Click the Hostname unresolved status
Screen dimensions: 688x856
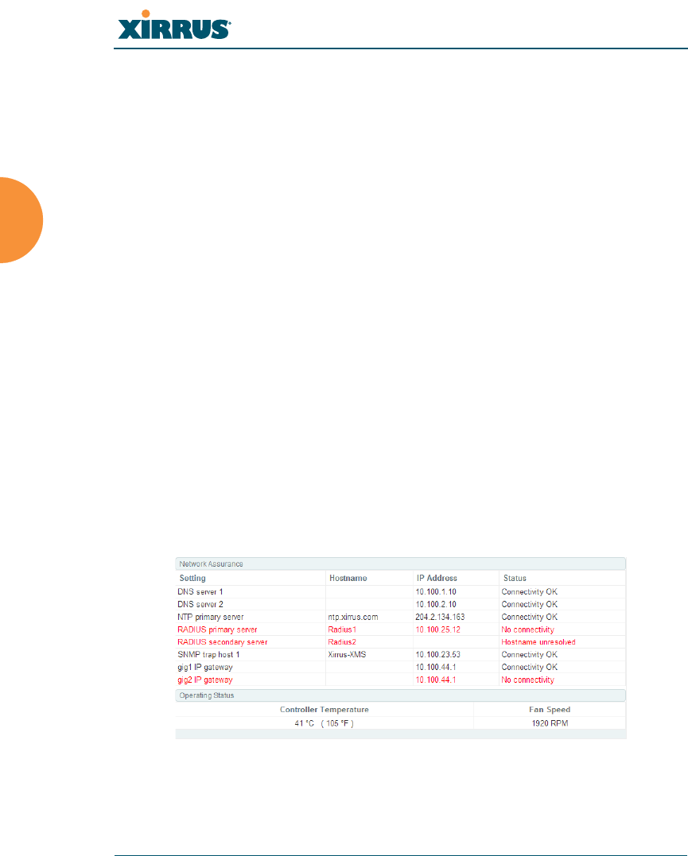coord(538,642)
